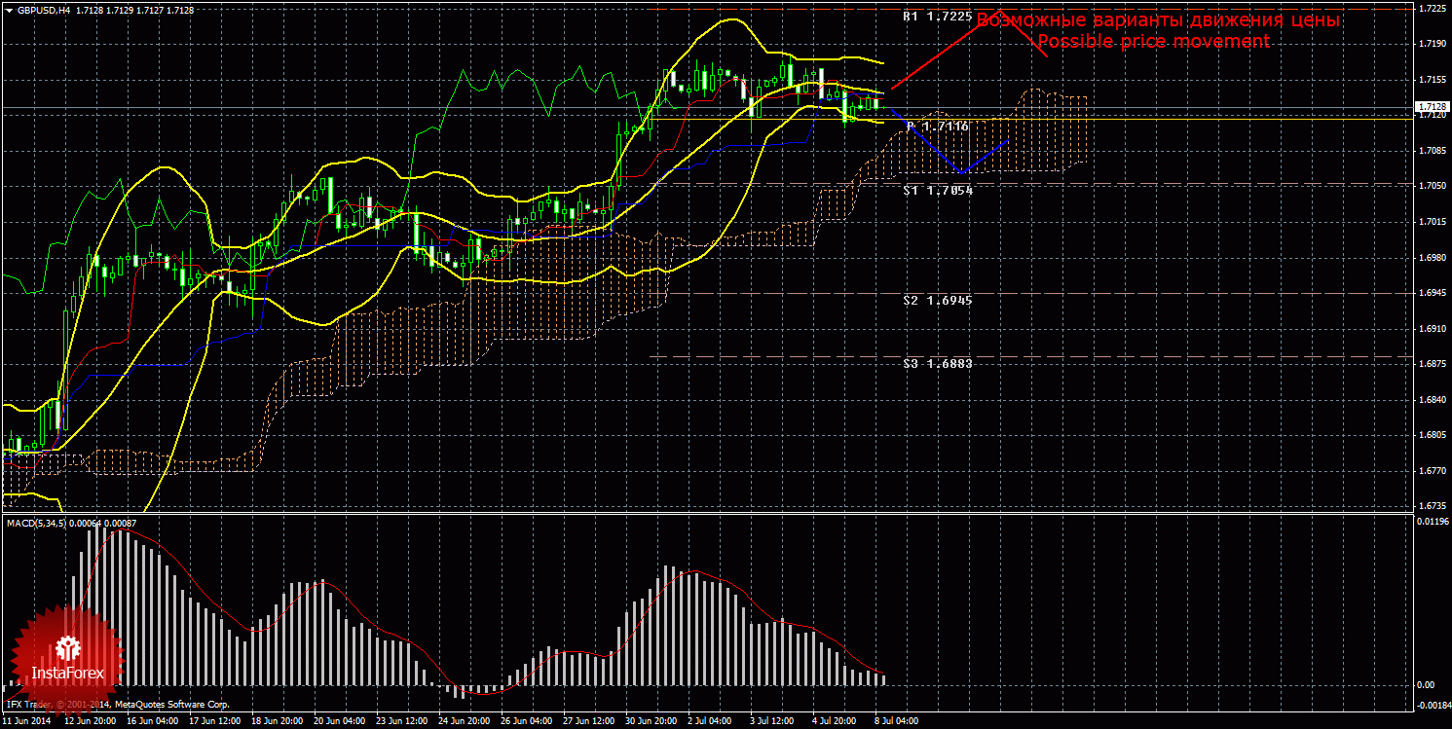Select the S2 1.6945 support label
Viewport: 1452px width, 729px height.
pyautogui.click(x=937, y=301)
